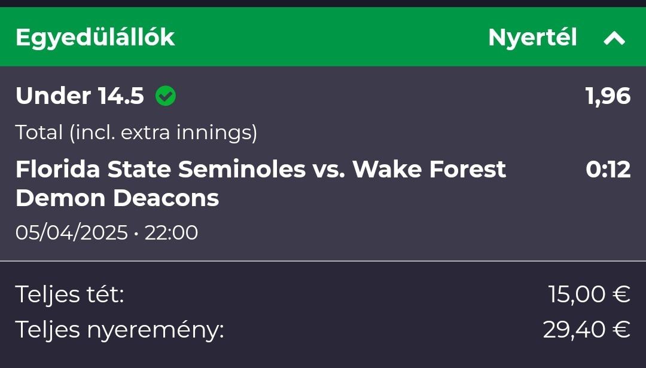
Task: Click the divider line above the totals
Action: pos(323,261)
